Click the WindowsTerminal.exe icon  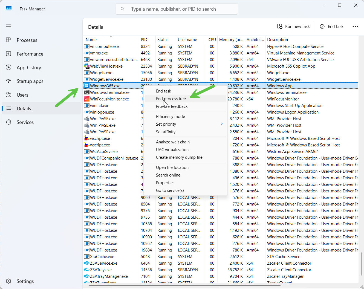87,92
